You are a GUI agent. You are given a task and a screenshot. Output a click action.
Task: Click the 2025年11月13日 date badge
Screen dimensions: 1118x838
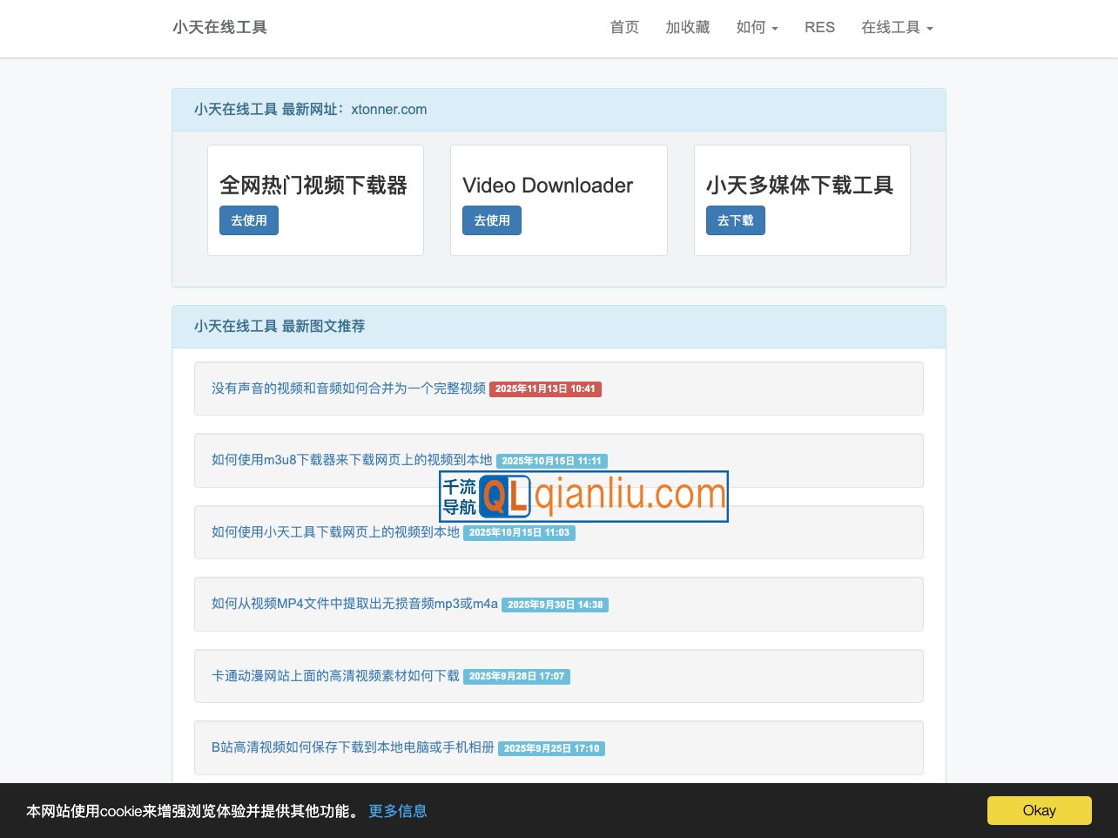click(x=546, y=389)
